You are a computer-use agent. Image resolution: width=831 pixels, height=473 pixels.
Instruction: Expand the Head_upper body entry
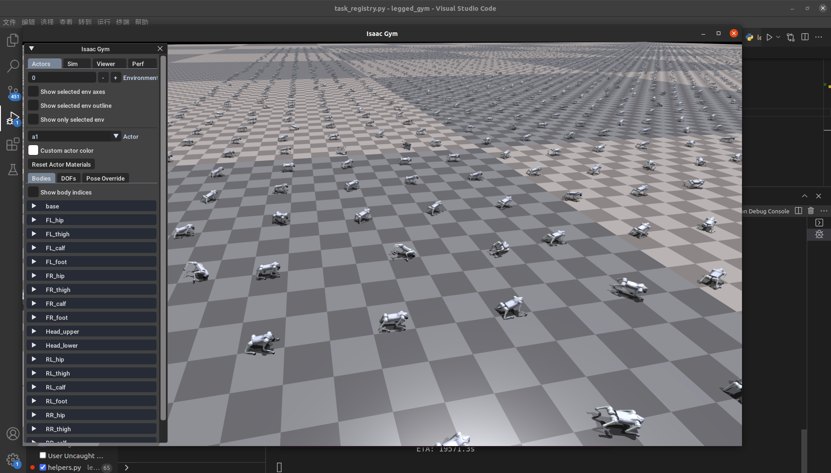[34, 332]
